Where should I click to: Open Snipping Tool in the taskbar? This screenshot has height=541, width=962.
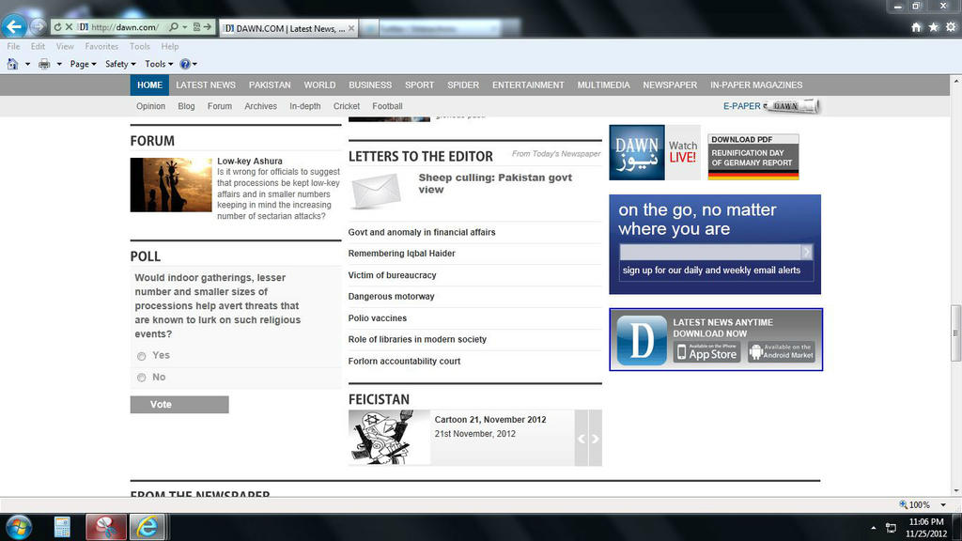(x=105, y=528)
